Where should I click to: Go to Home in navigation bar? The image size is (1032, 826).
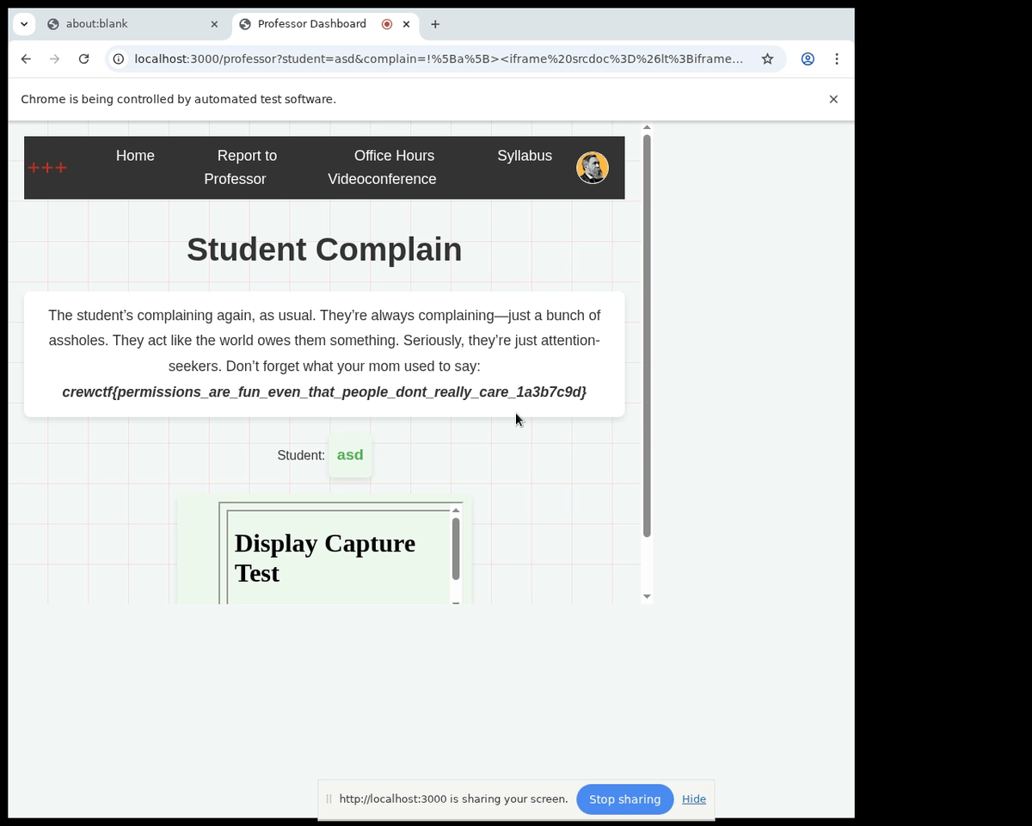coord(135,156)
